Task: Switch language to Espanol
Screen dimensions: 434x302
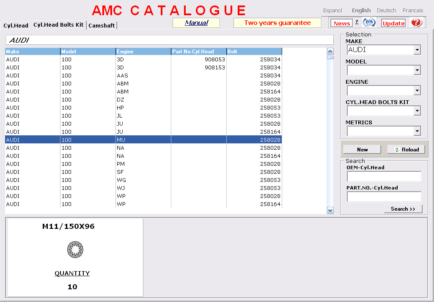Action: click(332, 11)
